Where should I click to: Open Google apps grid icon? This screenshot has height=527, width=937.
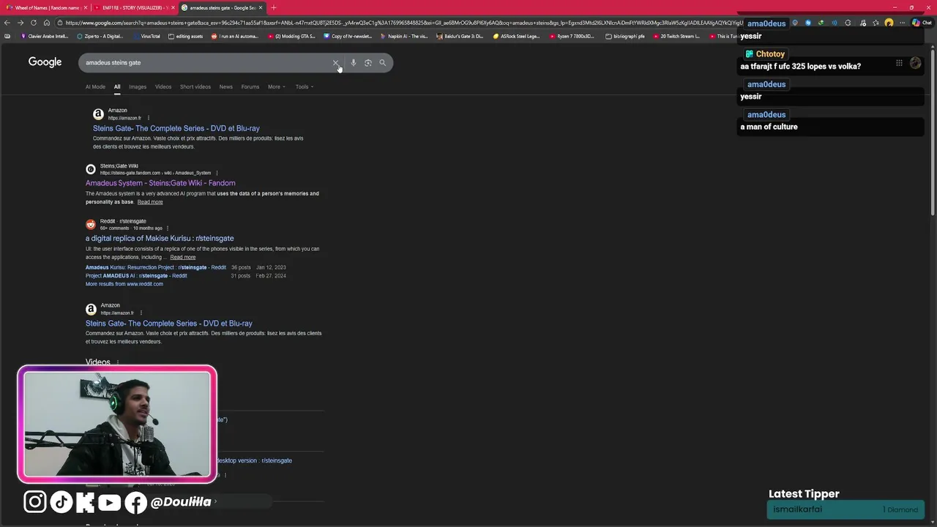point(899,63)
